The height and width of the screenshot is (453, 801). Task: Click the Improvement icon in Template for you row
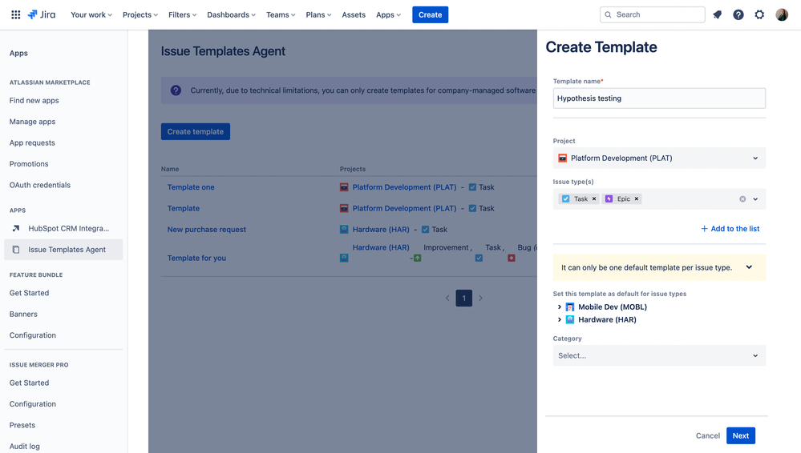[418, 259]
